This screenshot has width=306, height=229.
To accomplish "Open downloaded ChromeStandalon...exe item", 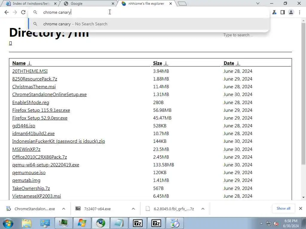I will click(x=31, y=209).
